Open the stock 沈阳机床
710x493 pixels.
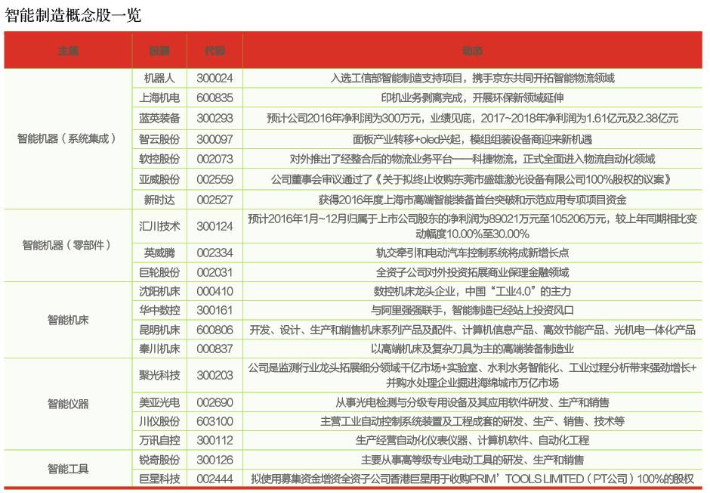coord(159,291)
